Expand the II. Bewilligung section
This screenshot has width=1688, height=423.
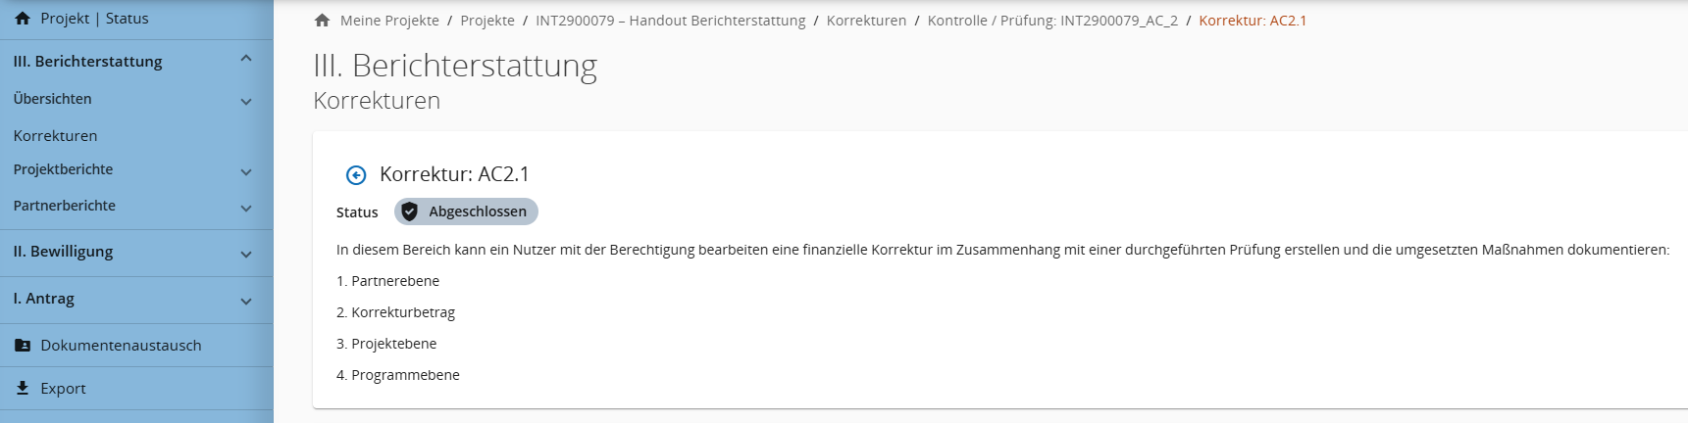pos(246,254)
